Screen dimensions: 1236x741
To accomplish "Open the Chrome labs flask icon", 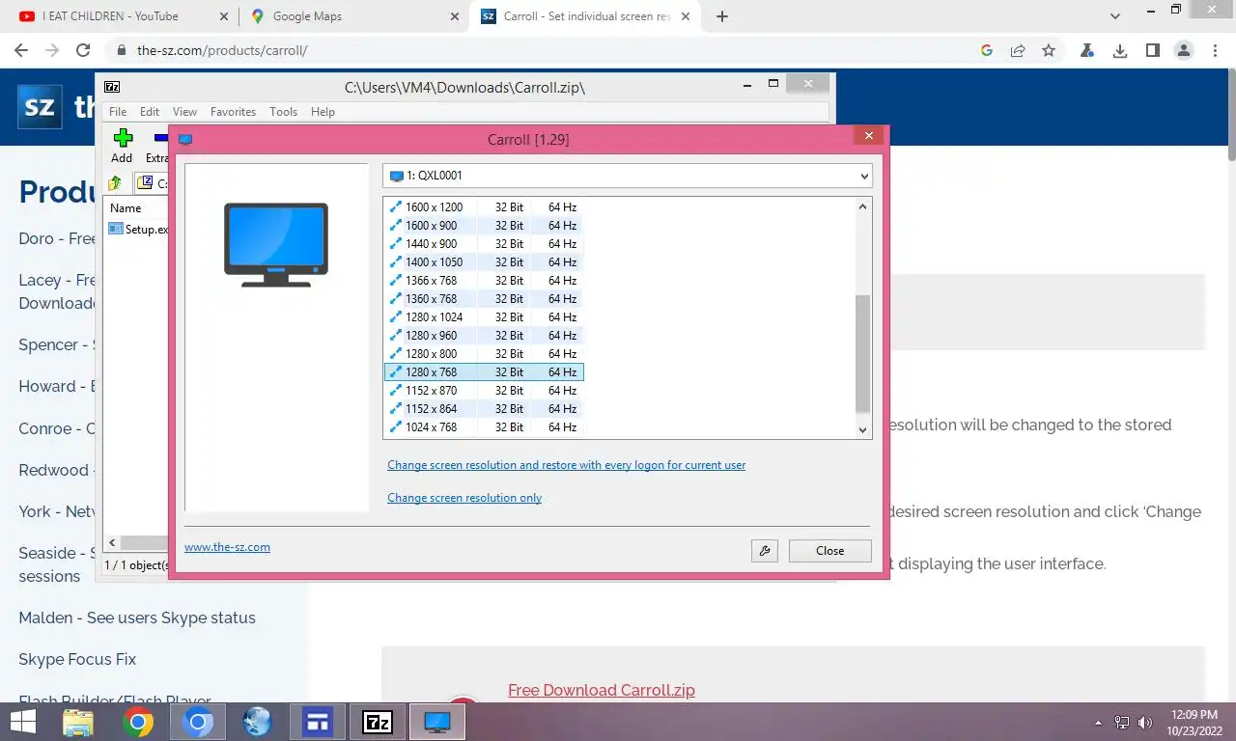I will pyautogui.click(x=1087, y=50).
